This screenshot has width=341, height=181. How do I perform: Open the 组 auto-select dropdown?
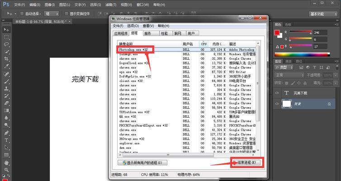point(52,14)
